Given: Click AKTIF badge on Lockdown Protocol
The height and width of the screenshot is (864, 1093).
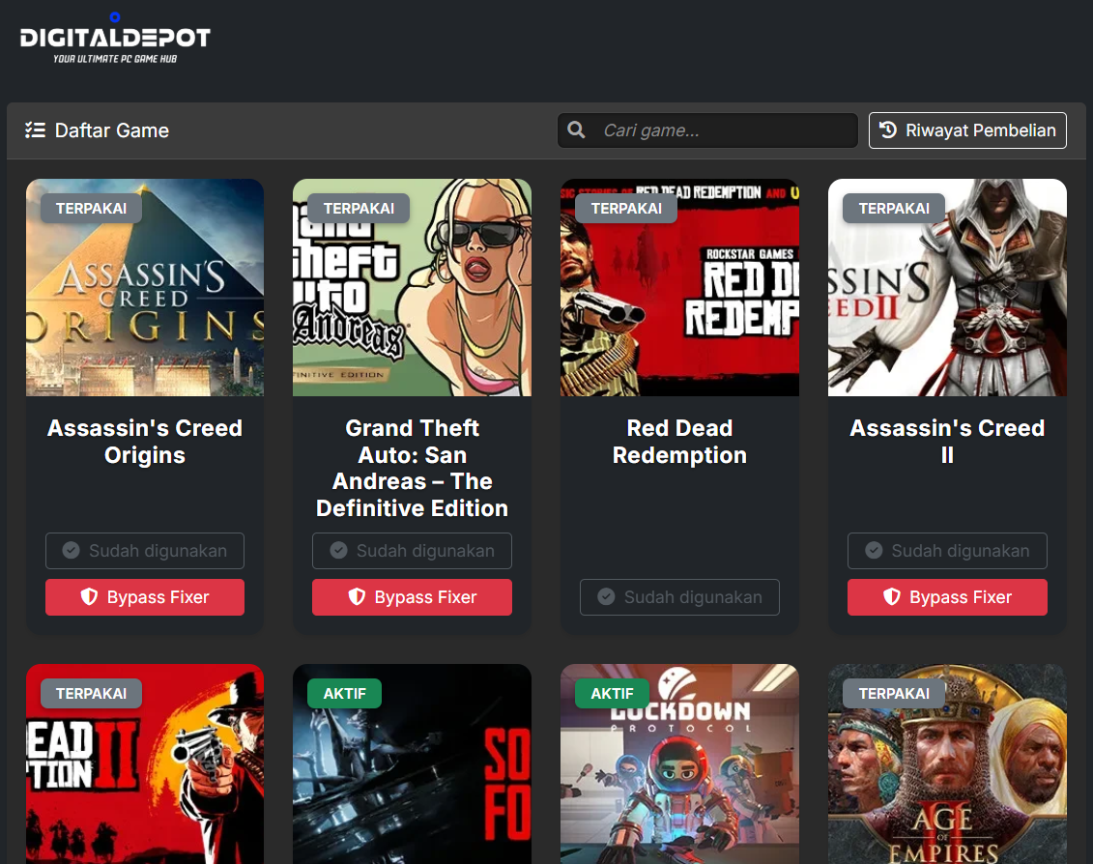Looking at the screenshot, I should (612, 694).
